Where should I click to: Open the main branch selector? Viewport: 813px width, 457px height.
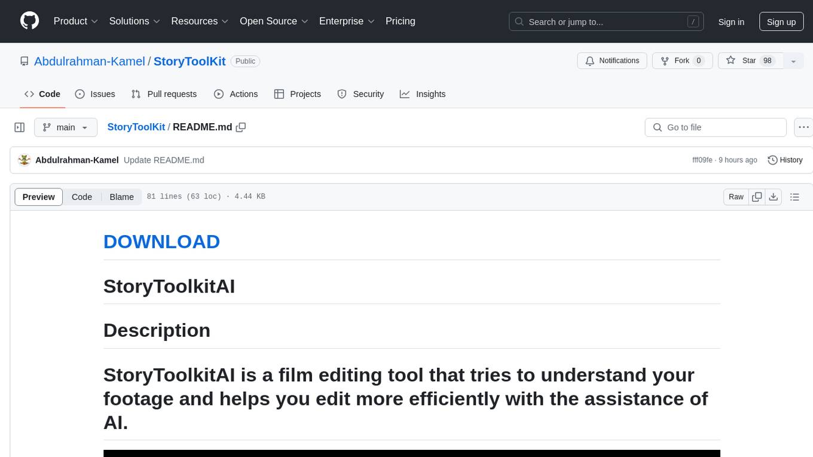tap(66, 127)
